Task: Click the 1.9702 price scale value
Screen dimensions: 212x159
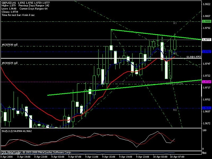Action: (207, 100)
